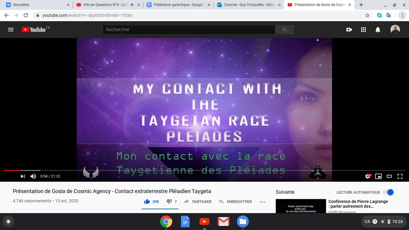Share the video via PARTAGER
Image resolution: width=409 pixels, height=230 pixels.
coord(197,202)
